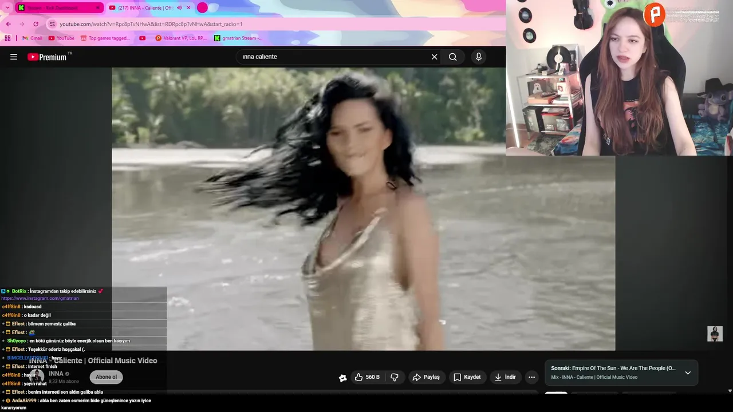
Task: Open the YouTube hamburger guide menu
Action: (x=14, y=57)
